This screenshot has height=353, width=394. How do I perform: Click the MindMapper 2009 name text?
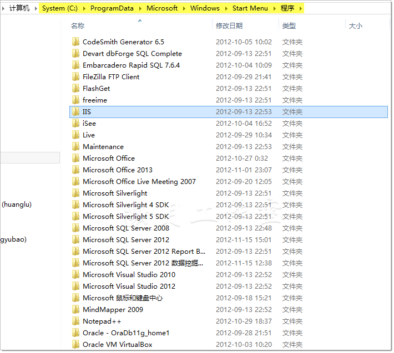tap(113, 310)
